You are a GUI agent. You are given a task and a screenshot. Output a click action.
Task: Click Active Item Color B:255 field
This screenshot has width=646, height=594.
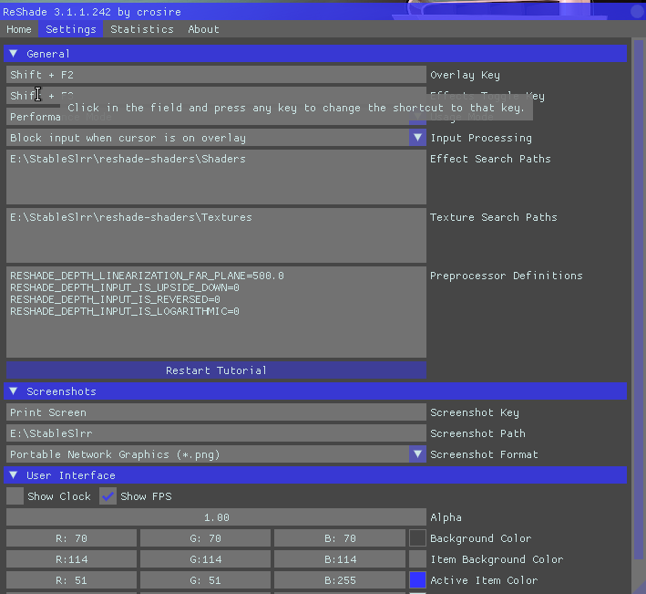click(340, 580)
